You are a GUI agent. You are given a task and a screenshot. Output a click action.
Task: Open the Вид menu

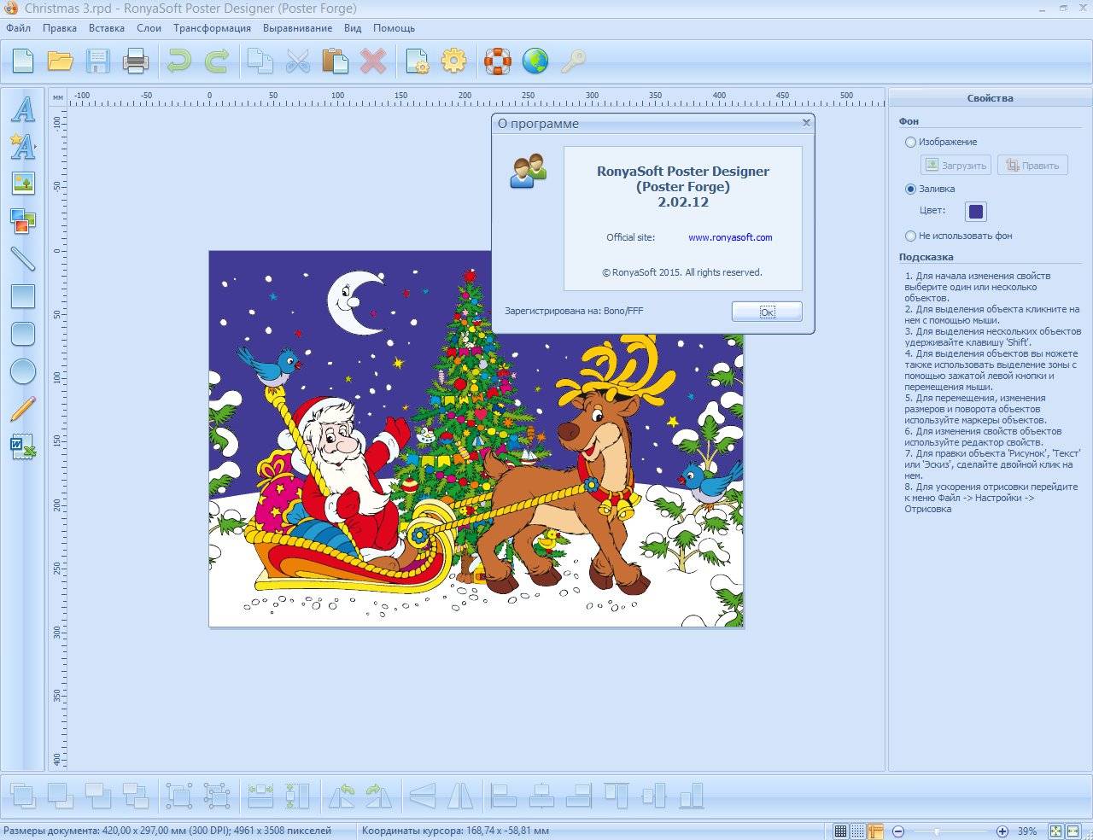pos(353,28)
